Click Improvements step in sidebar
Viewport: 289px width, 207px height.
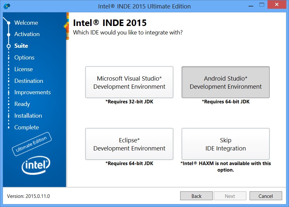(x=32, y=92)
